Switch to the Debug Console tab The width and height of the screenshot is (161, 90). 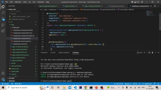64,53
